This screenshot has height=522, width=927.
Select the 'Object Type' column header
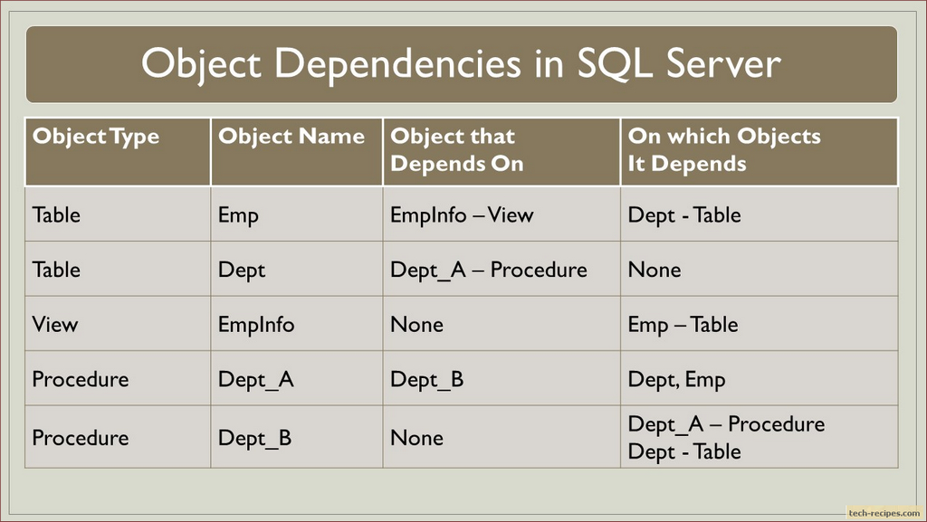(x=95, y=138)
